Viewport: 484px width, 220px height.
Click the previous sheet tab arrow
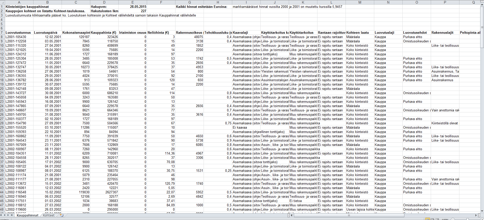tap(5, 215)
